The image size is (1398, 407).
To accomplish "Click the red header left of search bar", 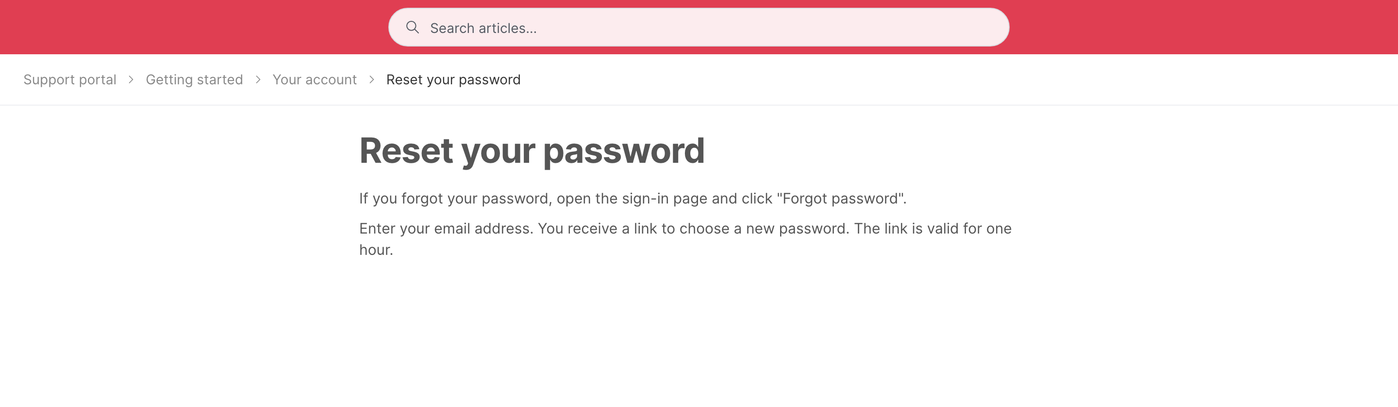I will pyautogui.click(x=194, y=27).
